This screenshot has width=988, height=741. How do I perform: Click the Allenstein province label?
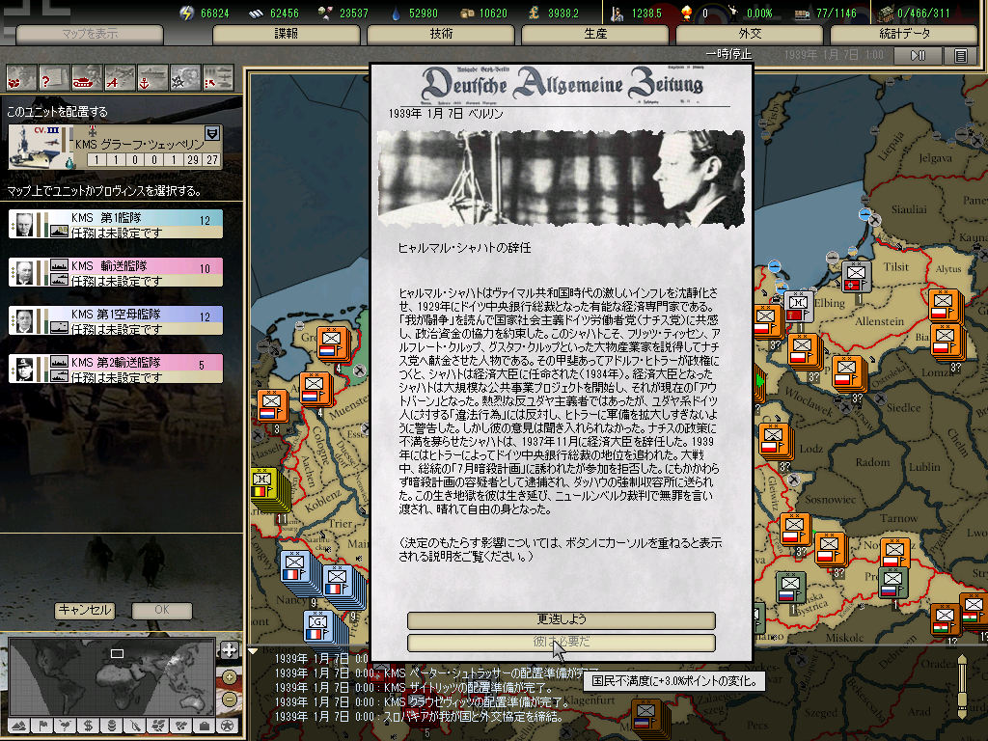(880, 321)
